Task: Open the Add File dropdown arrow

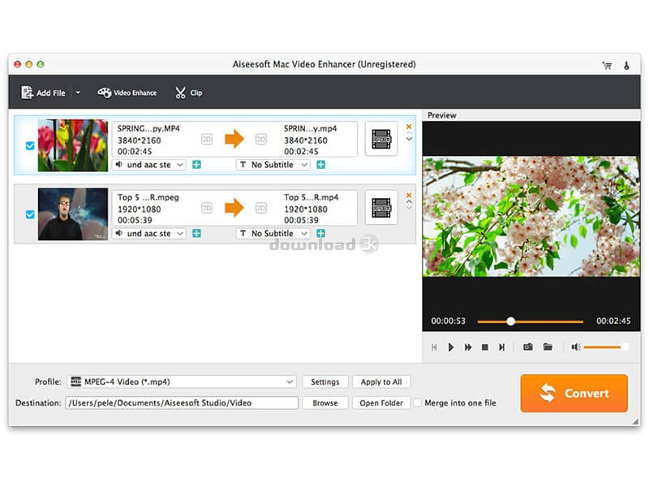Action: pos(78,93)
